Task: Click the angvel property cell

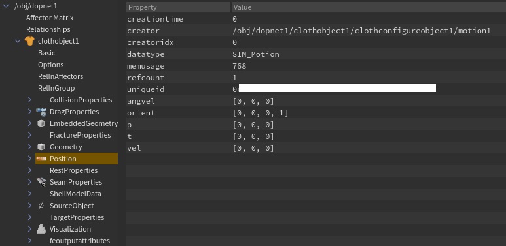Action: pyautogui.click(x=178, y=101)
